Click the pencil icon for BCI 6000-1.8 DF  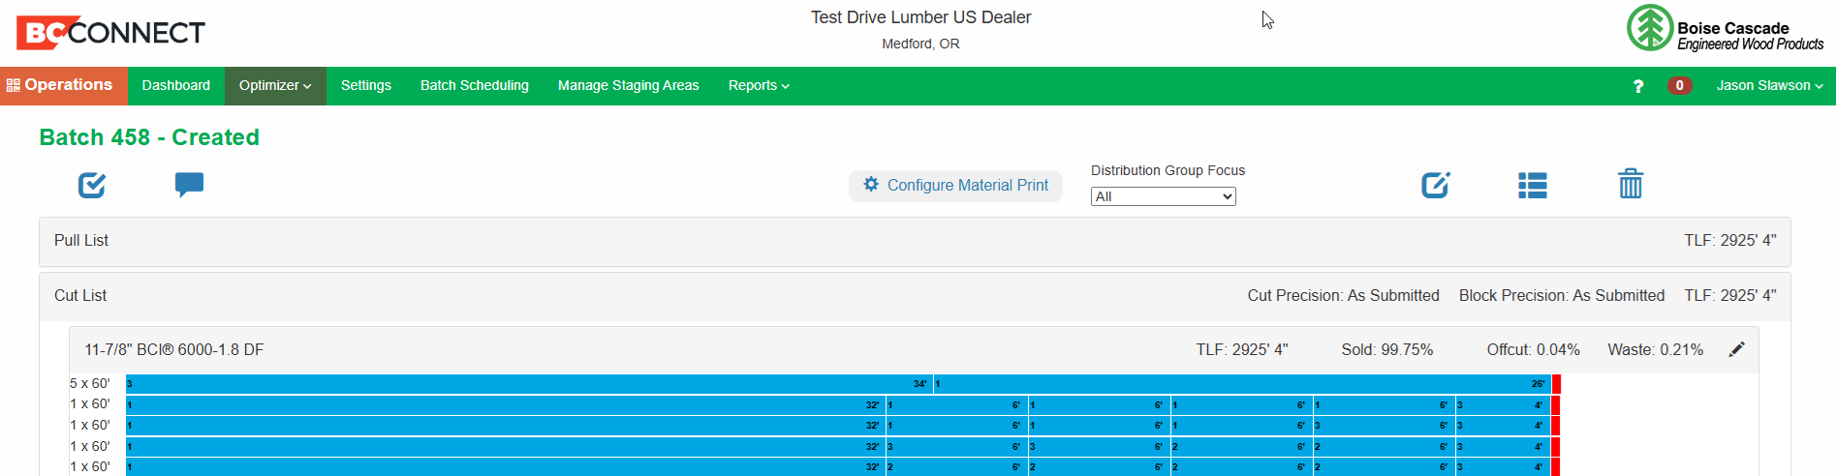(x=1737, y=349)
